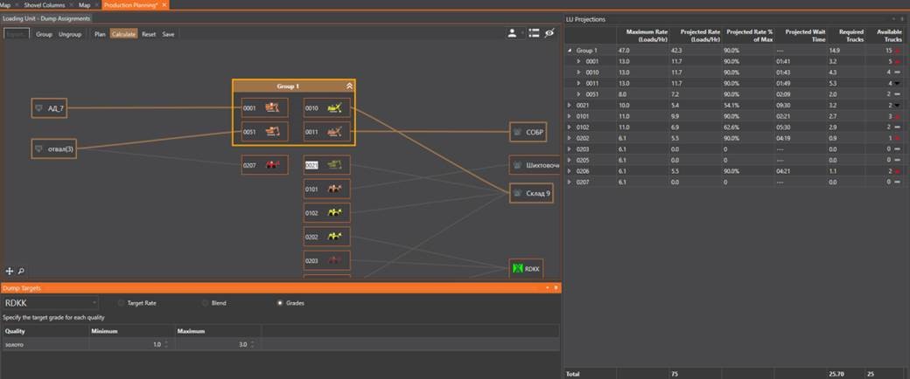Select the magnifier zoom tool icon
This screenshot has width=910, height=379.
point(21,271)
